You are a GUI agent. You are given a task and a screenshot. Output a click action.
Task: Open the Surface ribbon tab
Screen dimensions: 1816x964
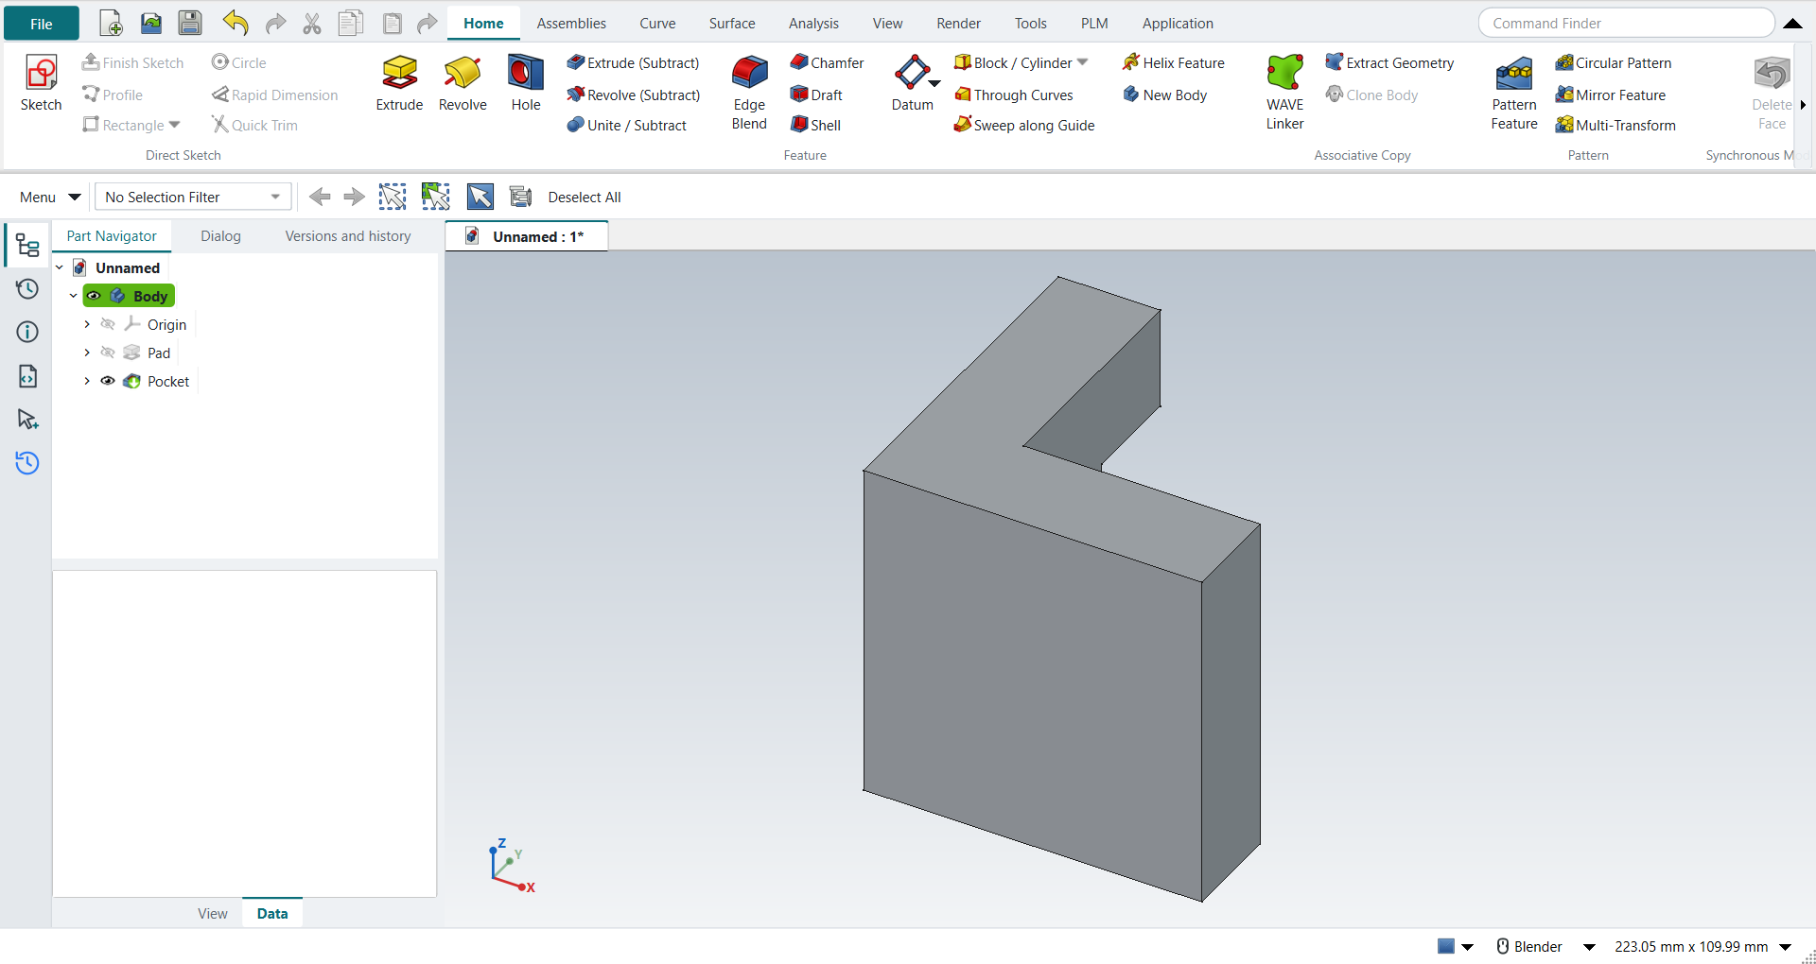pos(732,23)
